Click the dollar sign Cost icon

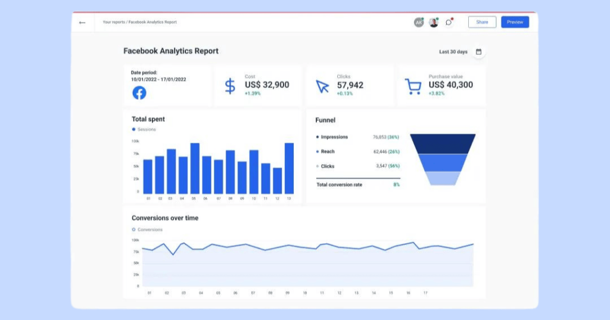[x=230, y=86]
